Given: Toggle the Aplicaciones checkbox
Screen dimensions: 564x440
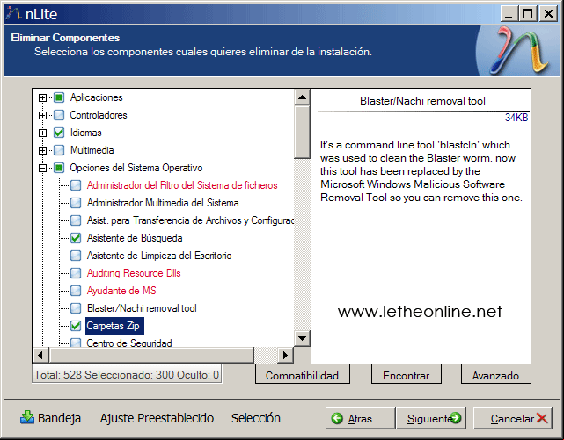Looking at the screenshot, I should 59,97.
